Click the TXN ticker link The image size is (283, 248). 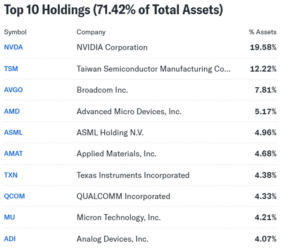click(11, 175)
